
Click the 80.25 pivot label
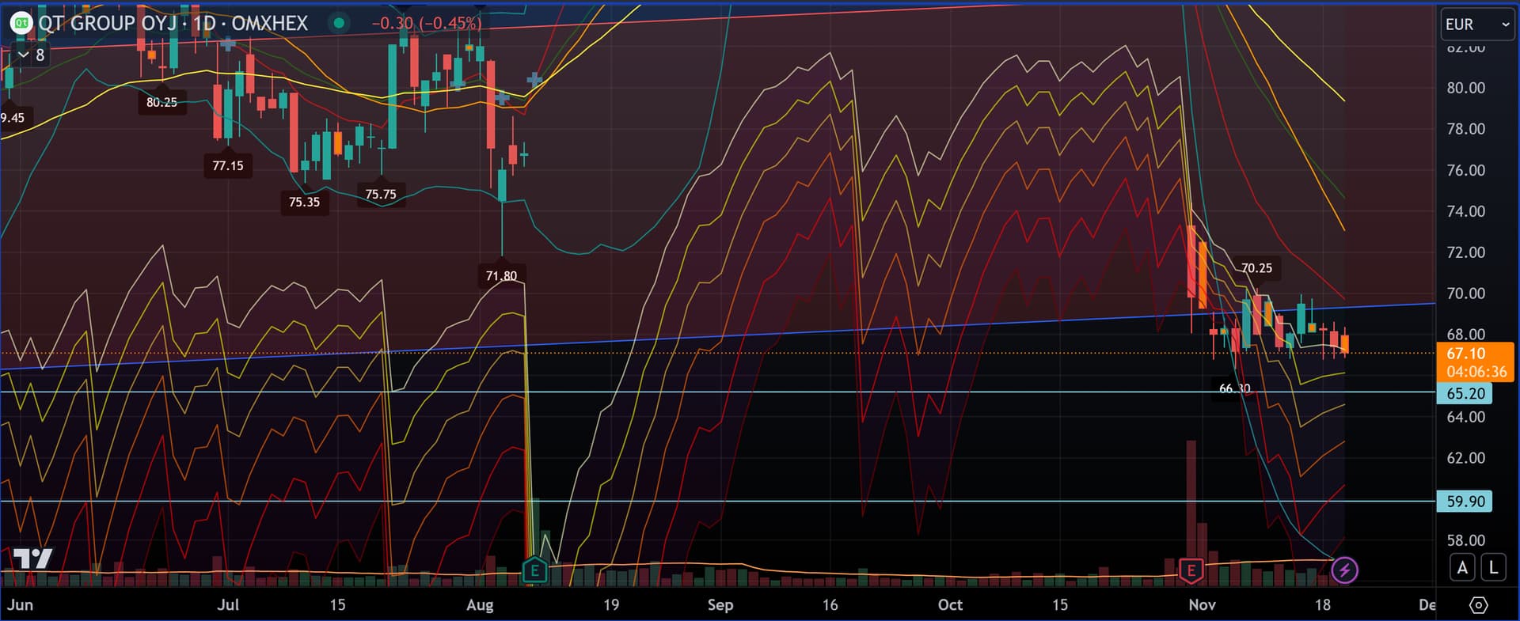click(161, 102)
